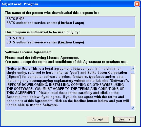Click the license text scroll down arrow
Screen dimensions: 141x127
pos(133,108)
